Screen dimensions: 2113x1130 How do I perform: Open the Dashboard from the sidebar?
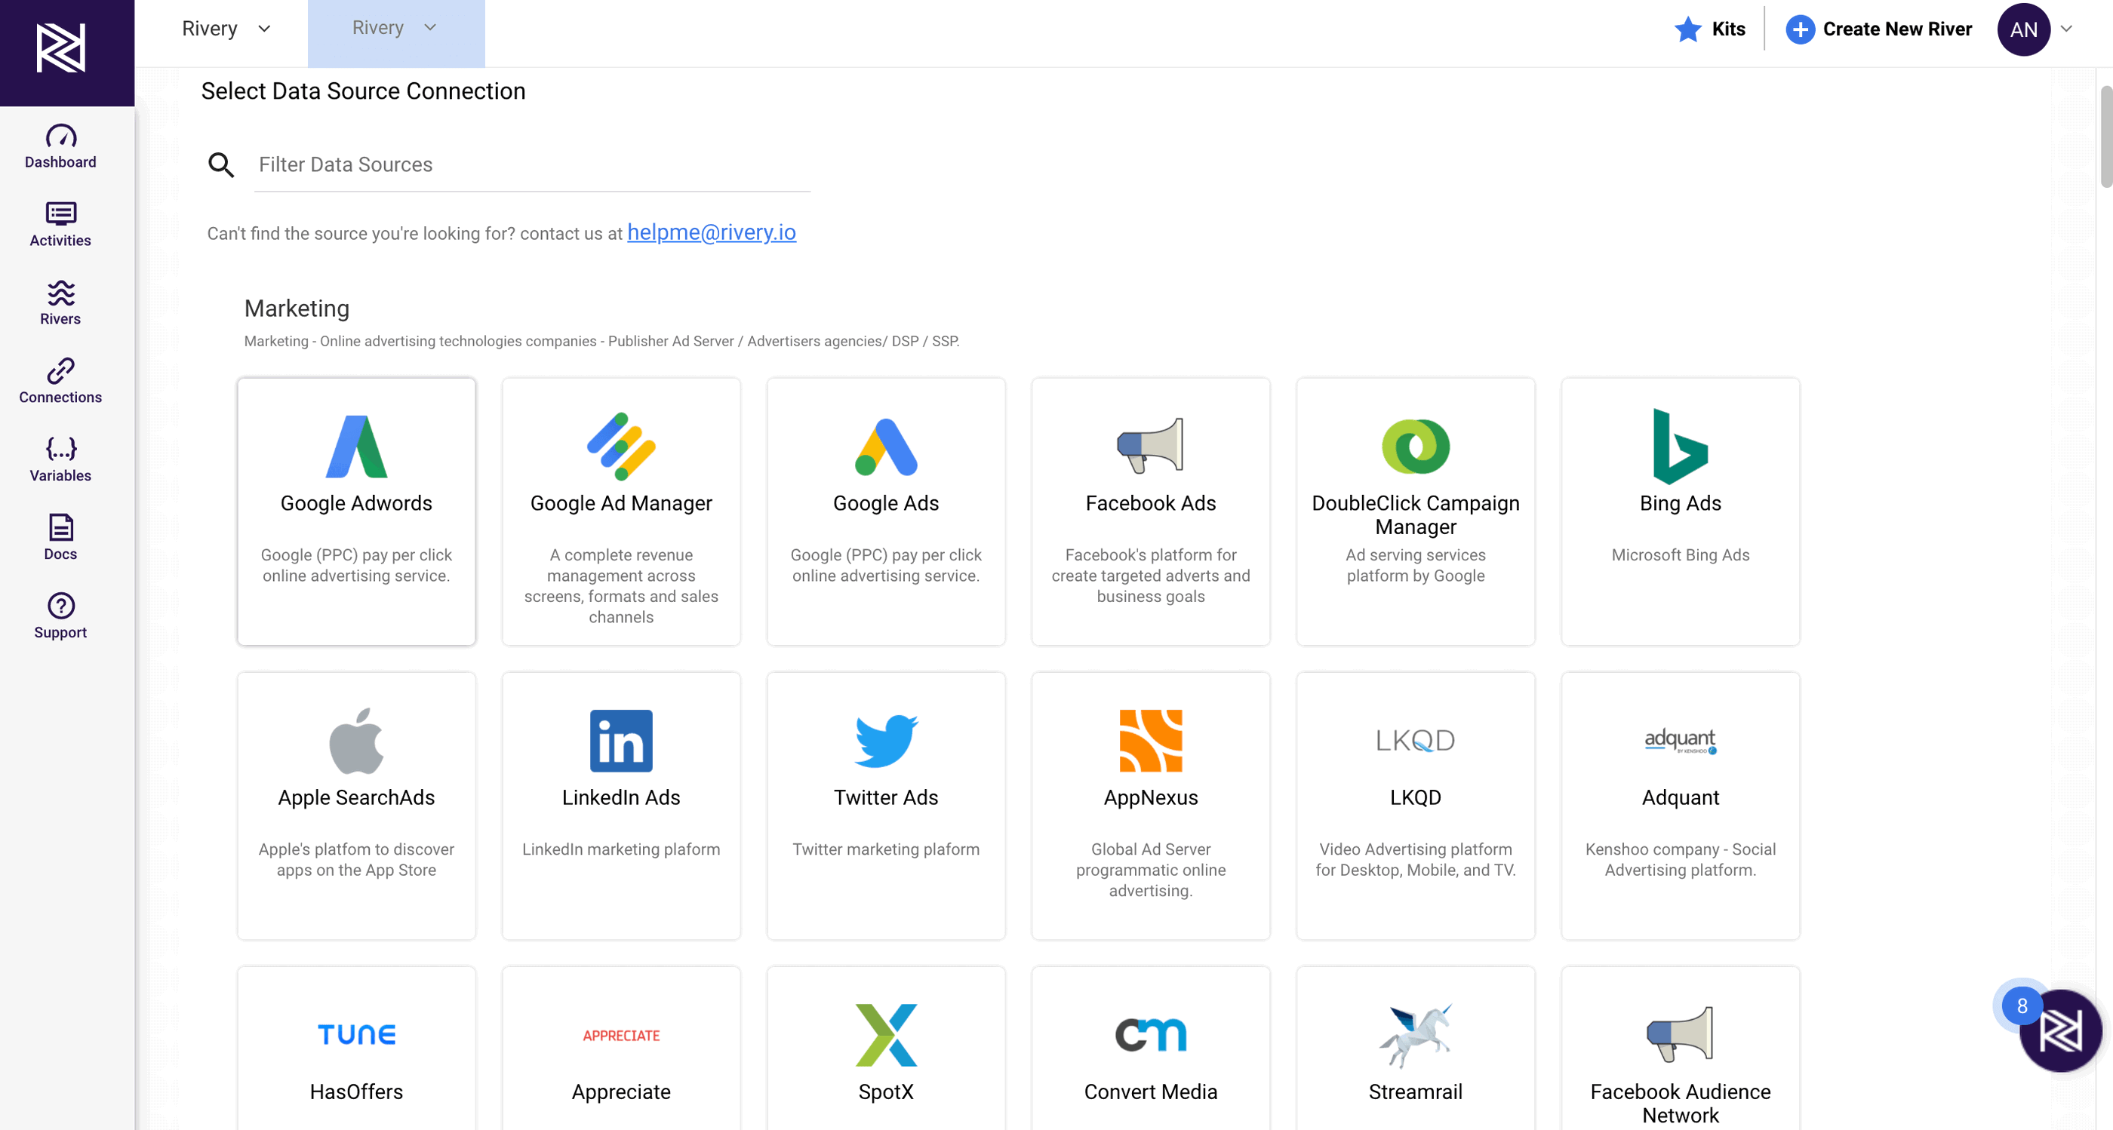click(x=60, y=146)
